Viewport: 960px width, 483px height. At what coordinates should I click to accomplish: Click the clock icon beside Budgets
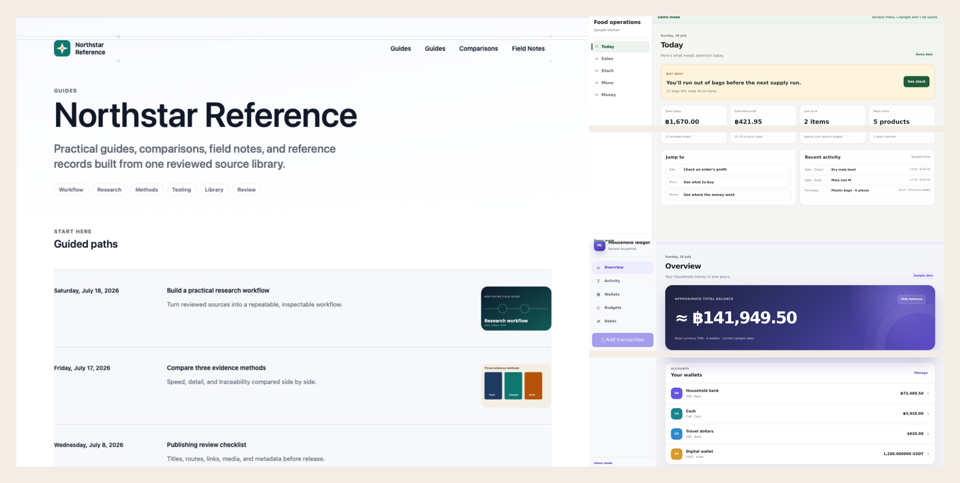click(599, 308)
